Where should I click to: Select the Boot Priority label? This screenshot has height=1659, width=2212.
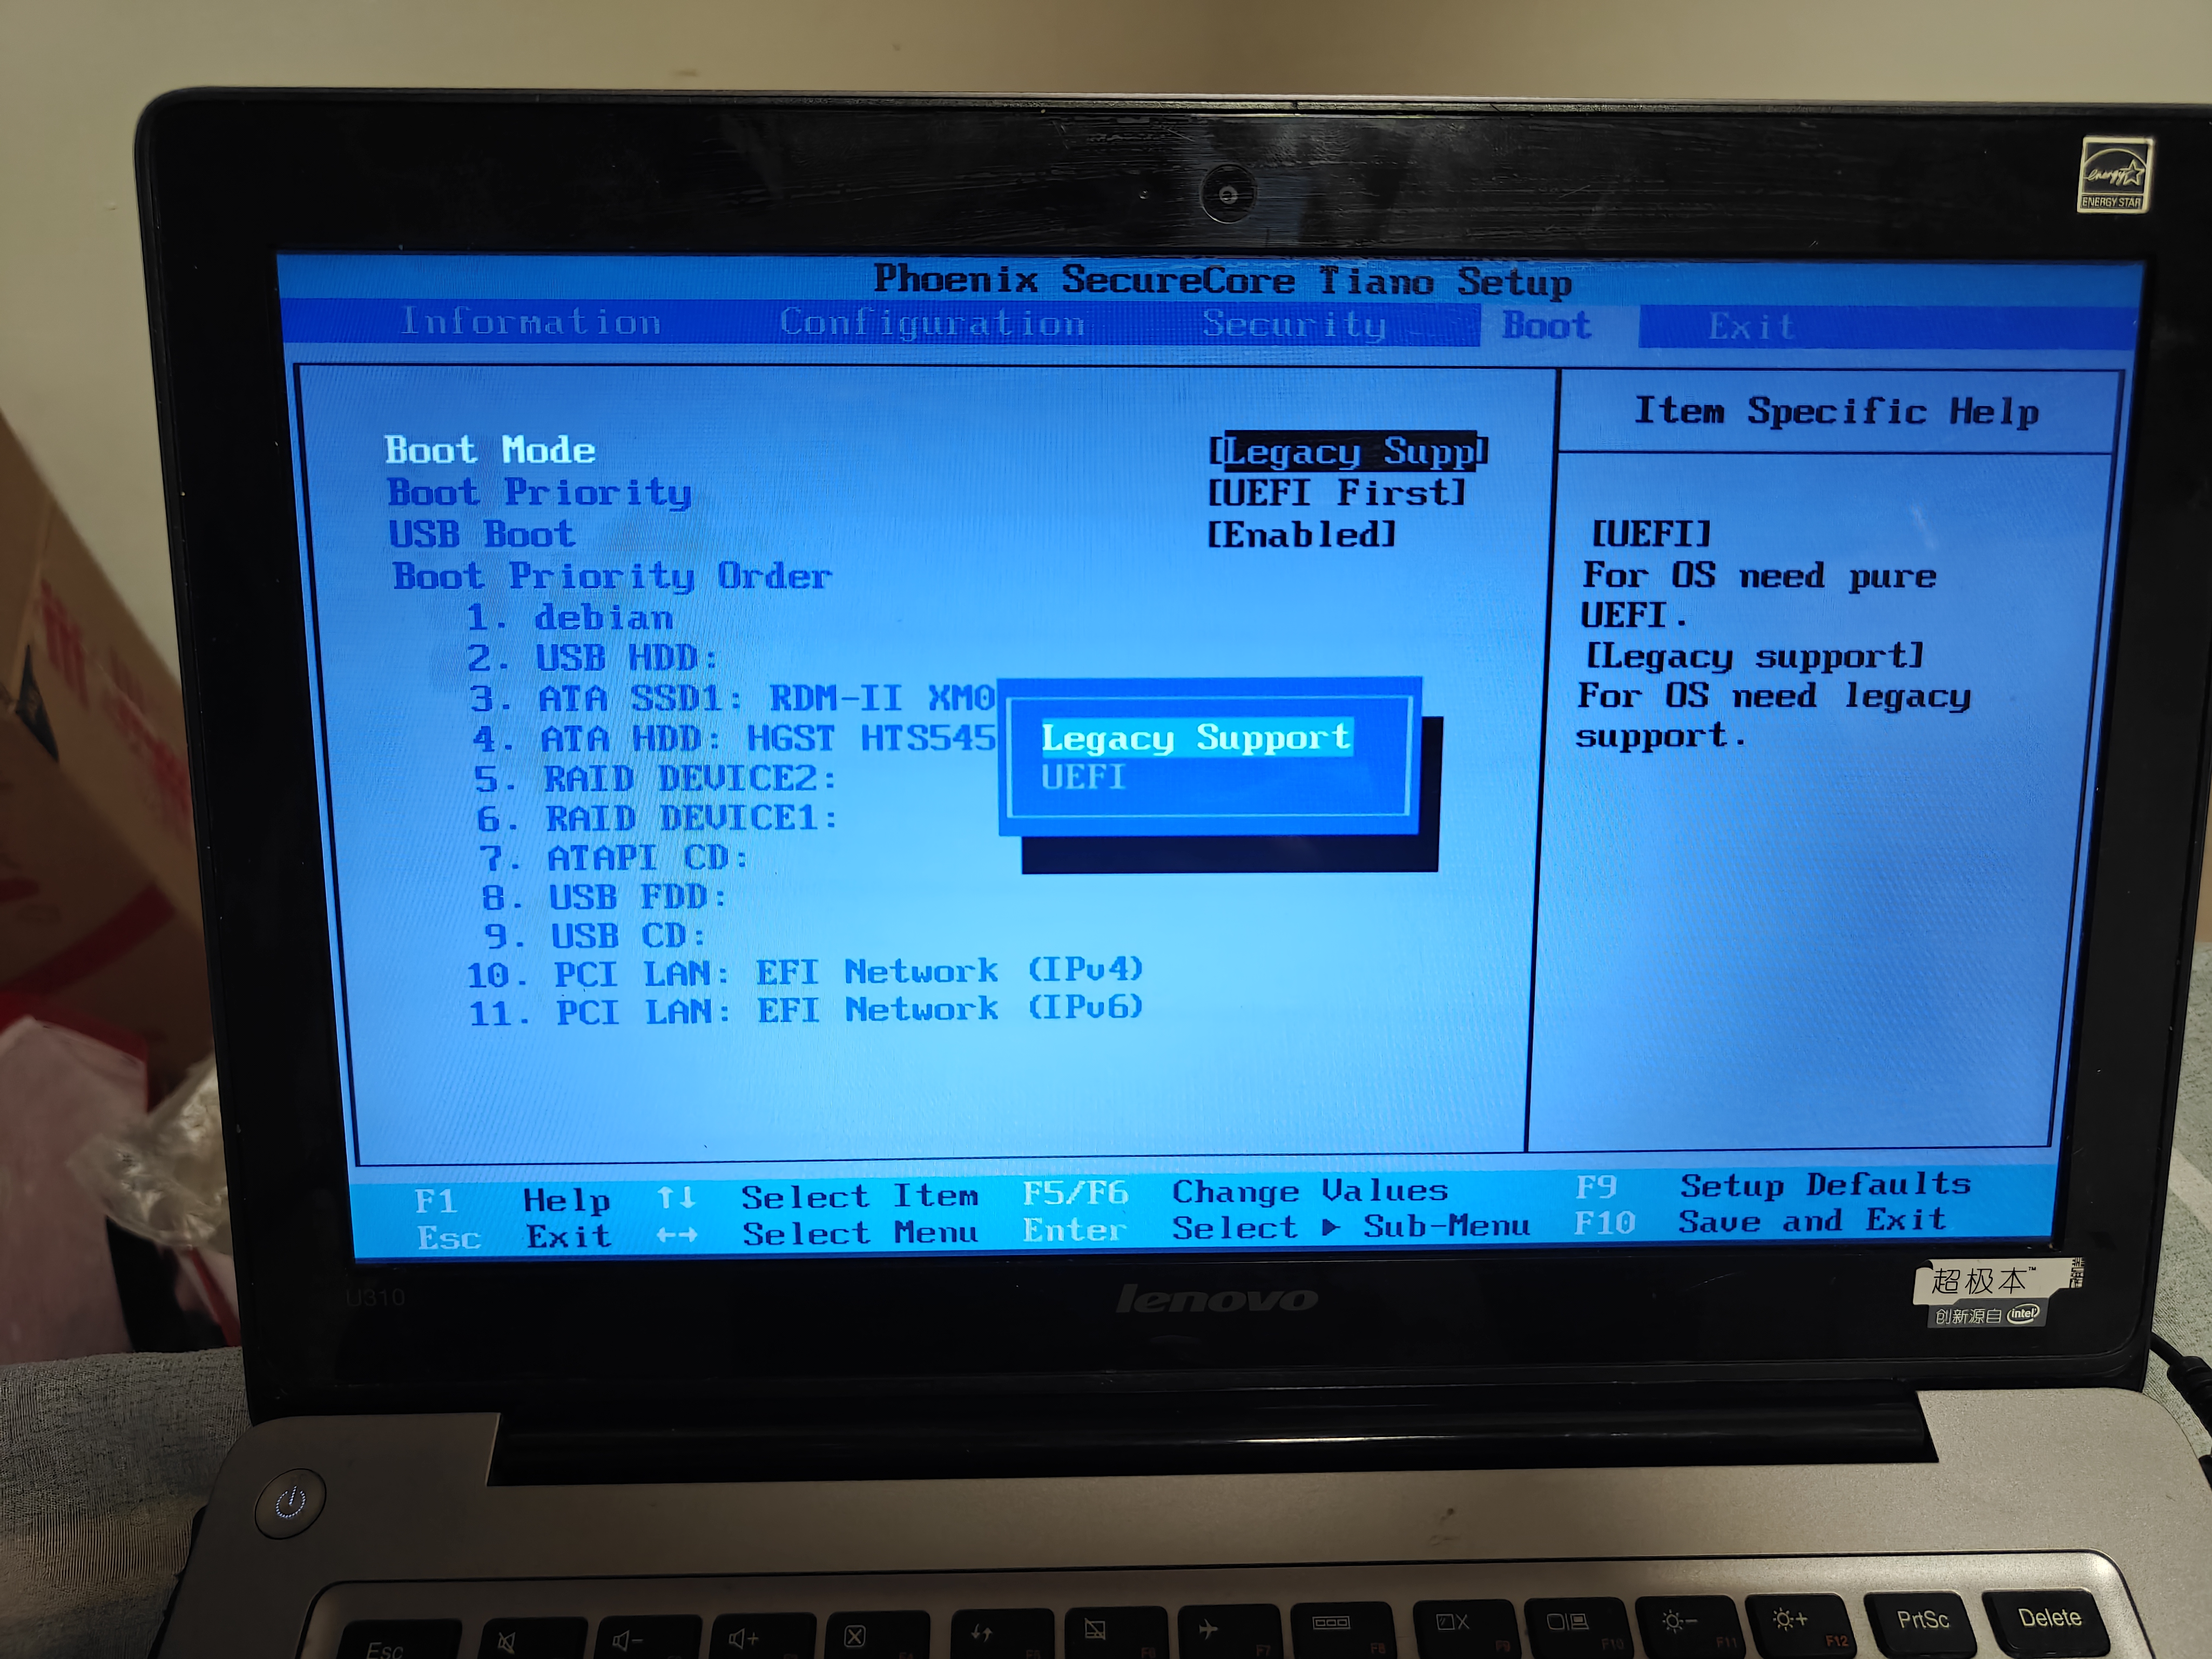(x=540, y=493)
